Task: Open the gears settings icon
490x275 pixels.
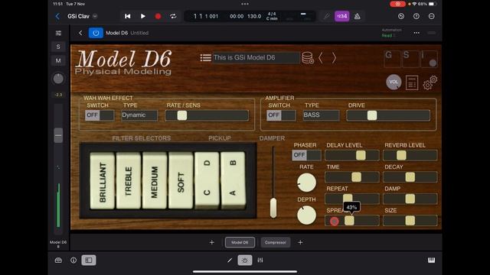Action: (430, 82)
